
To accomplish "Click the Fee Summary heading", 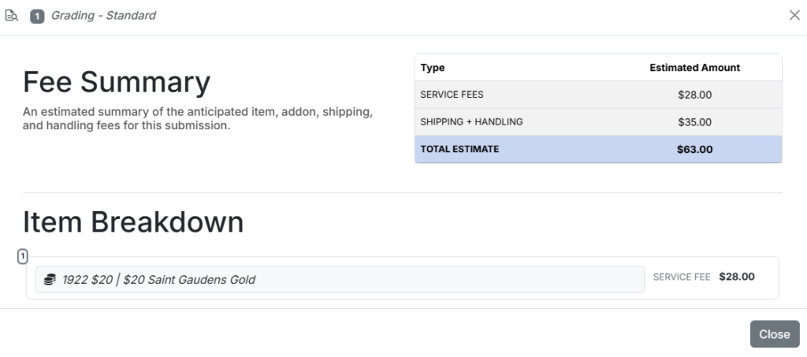I will point(117,82).
